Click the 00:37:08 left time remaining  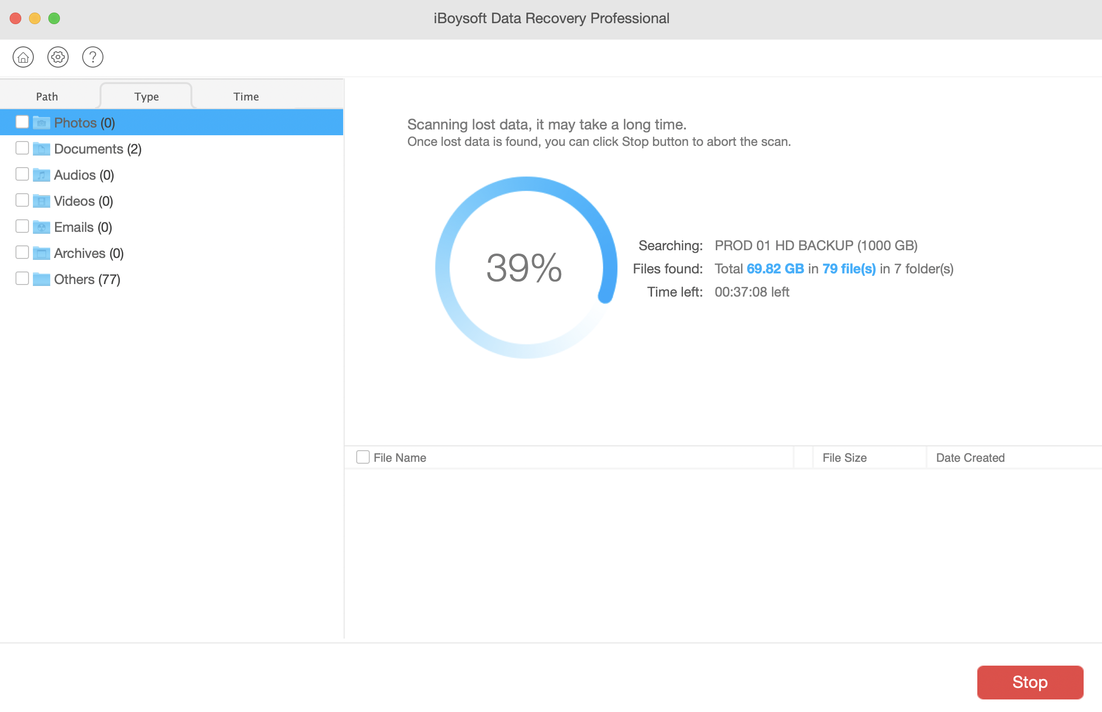pyautogui.click(x=752, y=292)
